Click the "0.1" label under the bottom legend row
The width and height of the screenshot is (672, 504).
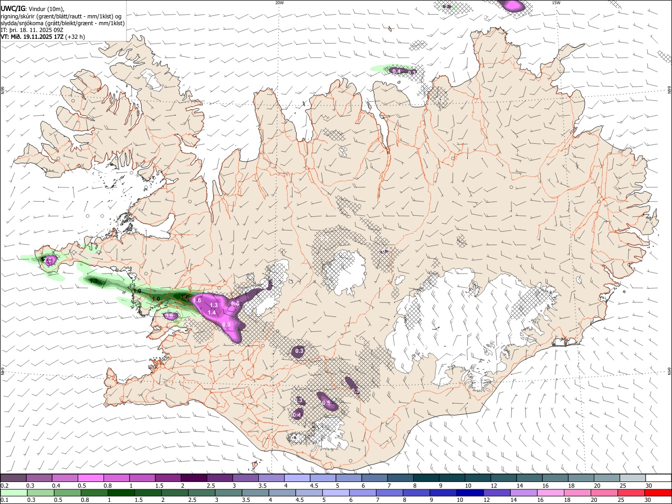[4, 500]
